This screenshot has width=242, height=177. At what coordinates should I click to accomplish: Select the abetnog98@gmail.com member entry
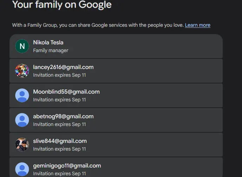116,120
